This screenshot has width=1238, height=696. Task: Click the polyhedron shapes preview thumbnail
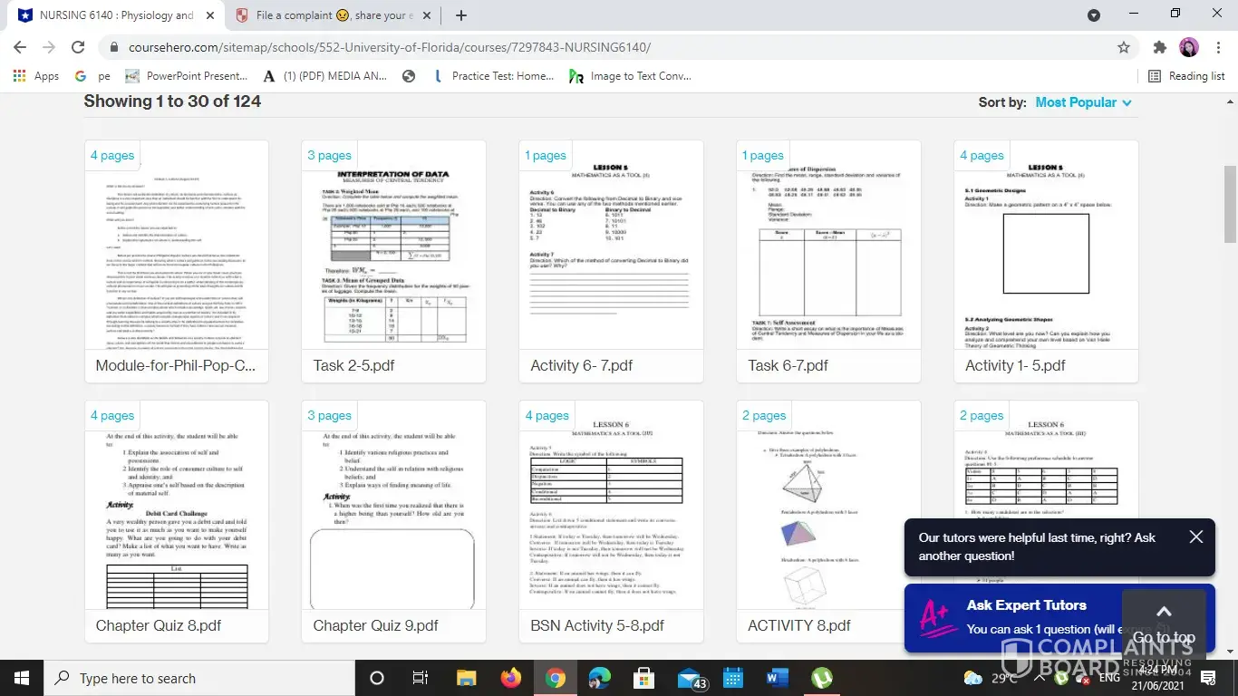click(828, 505)
